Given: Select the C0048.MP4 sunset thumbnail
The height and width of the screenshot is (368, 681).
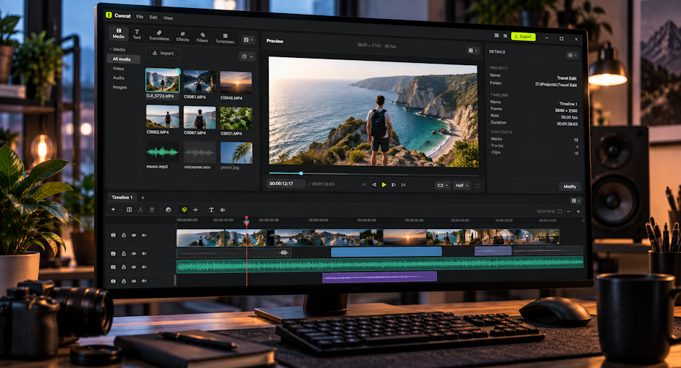Looking at the screenshot, I should (x=236, y=83).
